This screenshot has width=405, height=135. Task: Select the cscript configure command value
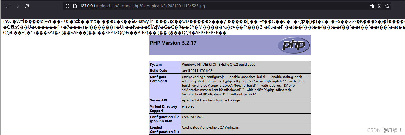(x=246, y=85)
